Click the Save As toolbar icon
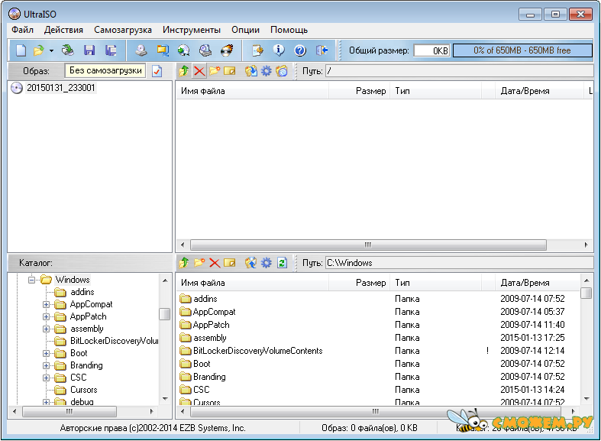 (111, 50)
